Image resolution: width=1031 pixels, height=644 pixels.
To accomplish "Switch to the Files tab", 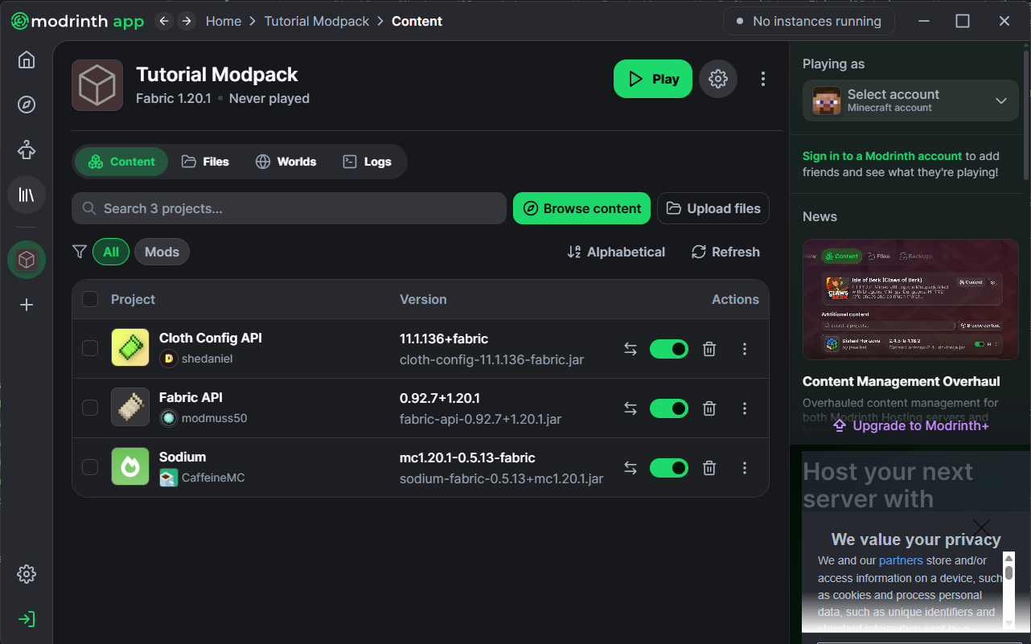I will point(206,162).
